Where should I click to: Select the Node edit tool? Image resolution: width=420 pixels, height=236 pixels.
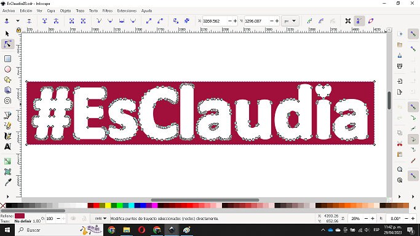[7, 44]
